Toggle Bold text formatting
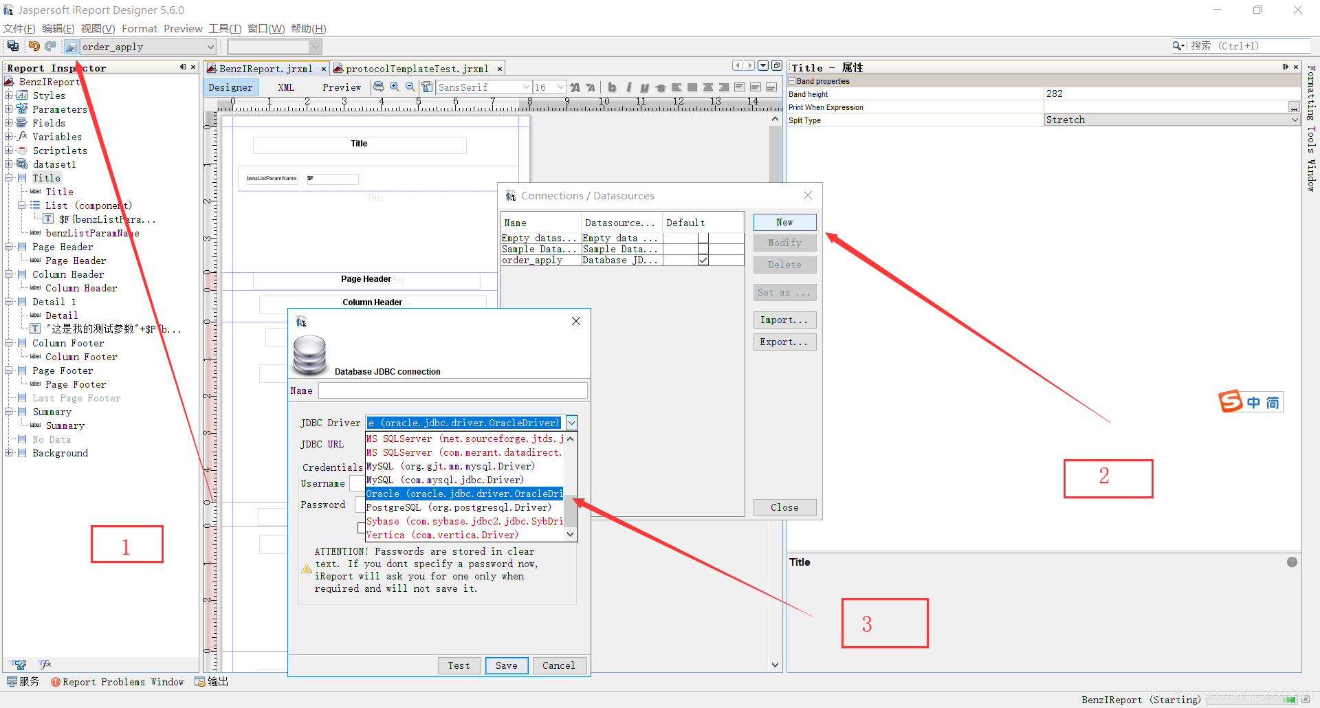Image resolution: width=1320 pixels, height=708 pixels. click(x=612, y=87)
